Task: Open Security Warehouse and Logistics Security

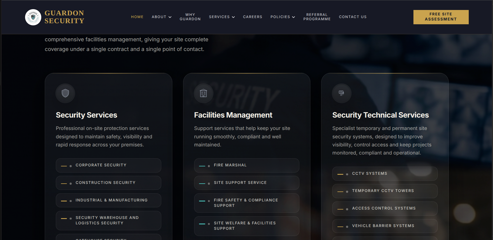Action: pos(108,221)
